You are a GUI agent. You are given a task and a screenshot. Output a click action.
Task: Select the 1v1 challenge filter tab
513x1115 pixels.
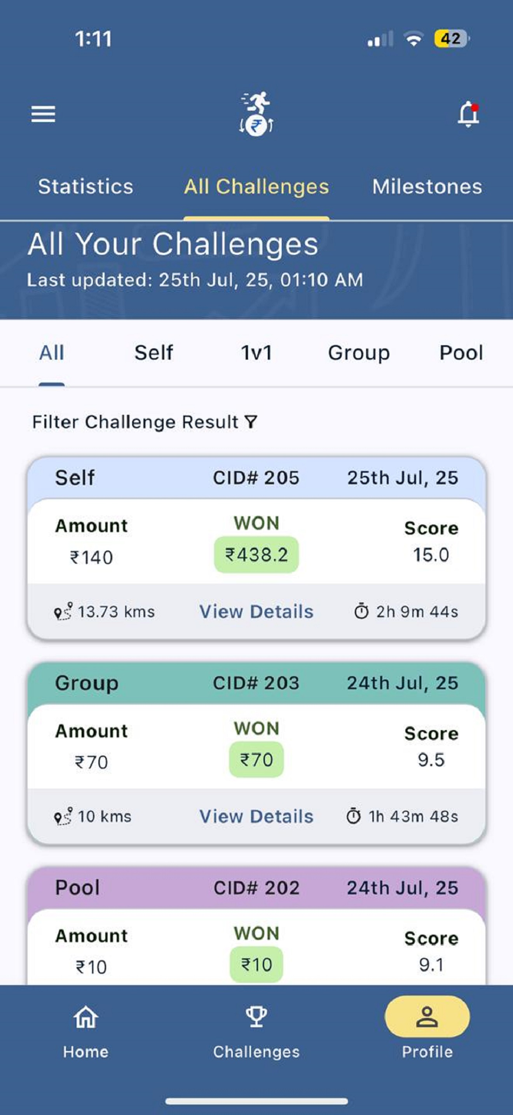pos(256,352)
